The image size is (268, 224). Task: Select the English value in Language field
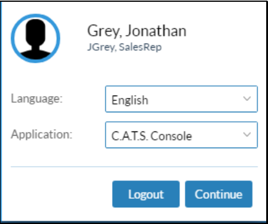(x=130, y=100)
